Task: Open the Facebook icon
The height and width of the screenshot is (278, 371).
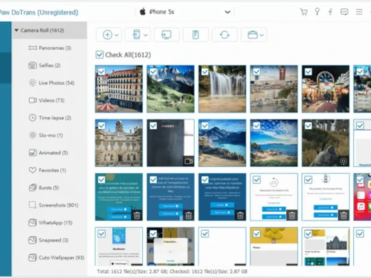Action: (x=330, y=12)
